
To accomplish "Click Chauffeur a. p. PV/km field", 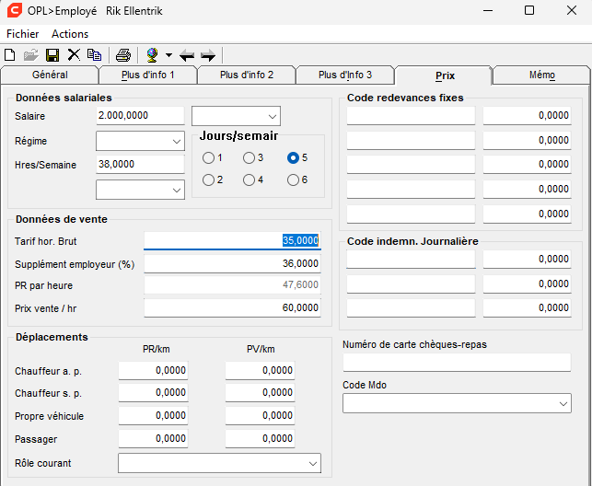I will [260, 371].
